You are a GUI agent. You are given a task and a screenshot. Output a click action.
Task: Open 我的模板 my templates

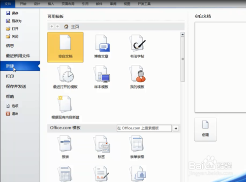(x=137, y=77)
